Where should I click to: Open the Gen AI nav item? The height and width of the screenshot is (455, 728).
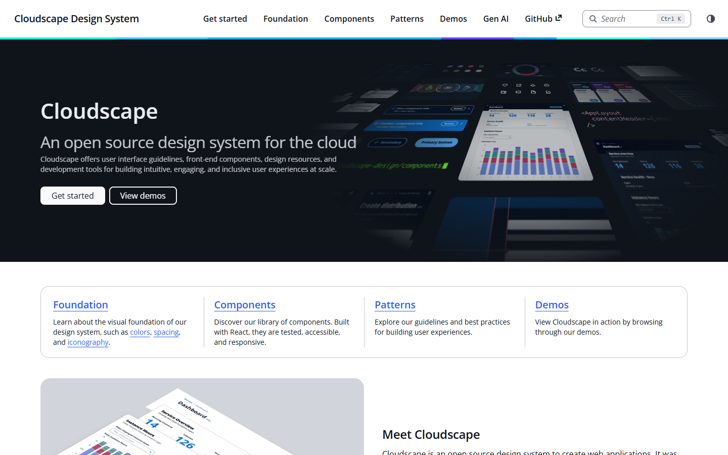[496, 19]
